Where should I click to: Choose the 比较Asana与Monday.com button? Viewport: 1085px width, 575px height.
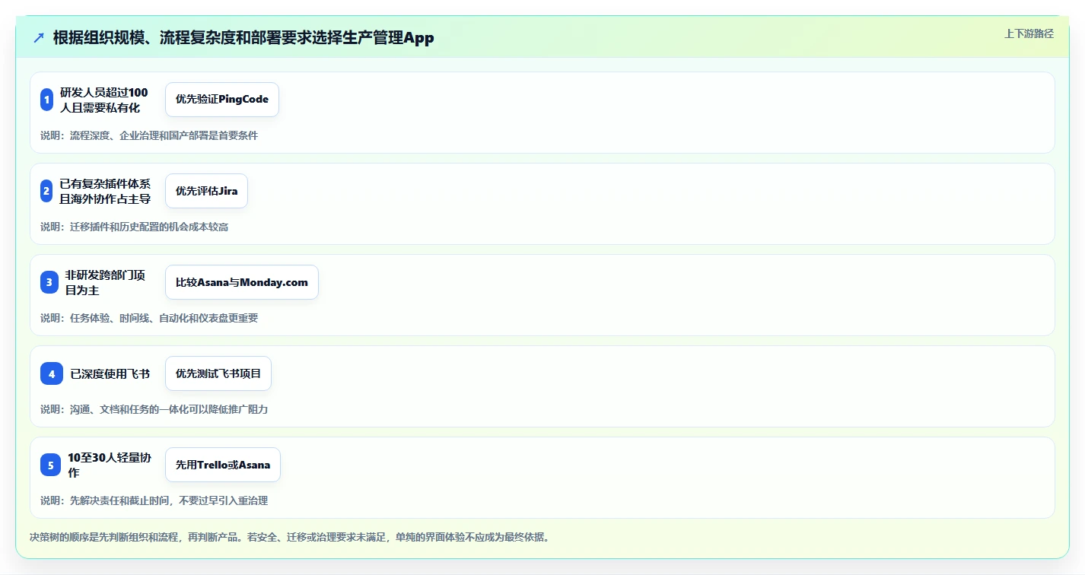point(242,282)
